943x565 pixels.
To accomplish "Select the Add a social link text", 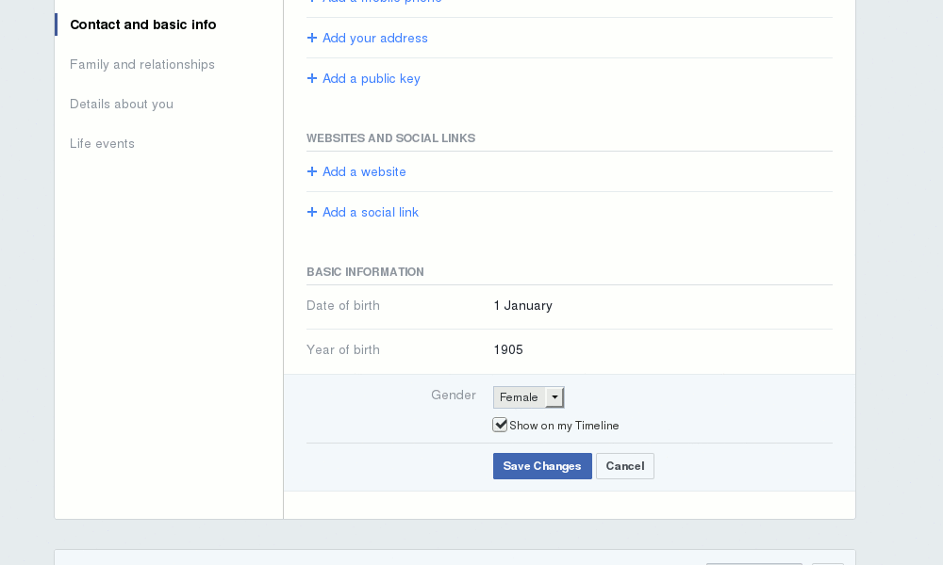I will click(370, 213).
